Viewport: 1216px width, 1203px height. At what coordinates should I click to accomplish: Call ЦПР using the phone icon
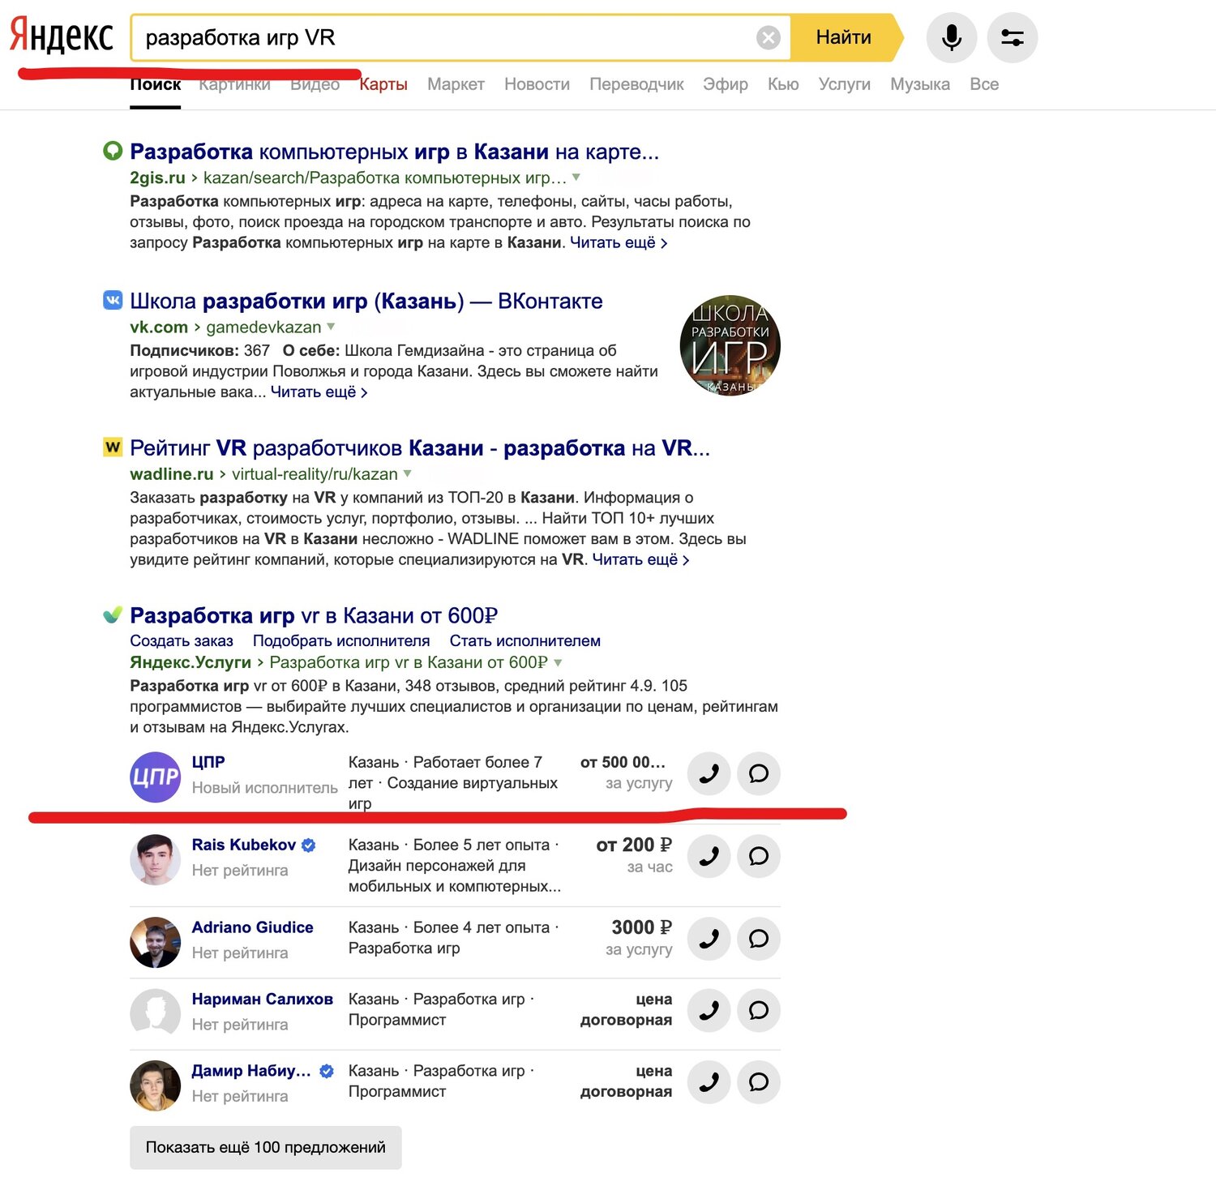[709, 773]
